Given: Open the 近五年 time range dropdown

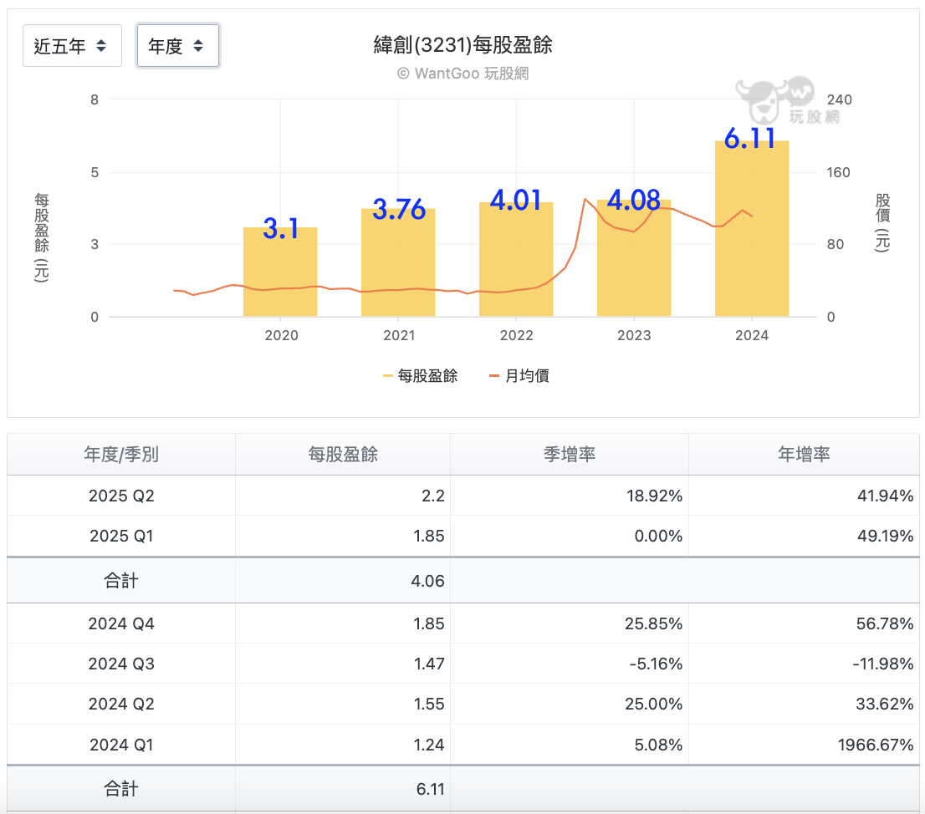Looking at the screenshot, I should [x=72, y=45].
